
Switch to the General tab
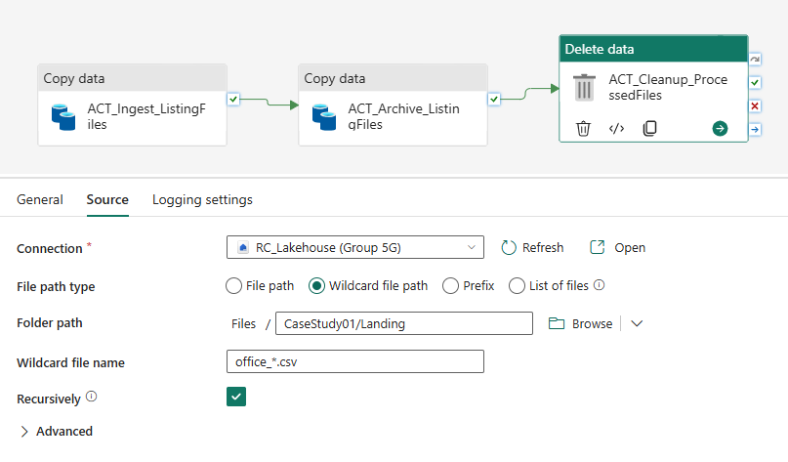[40, 199]
